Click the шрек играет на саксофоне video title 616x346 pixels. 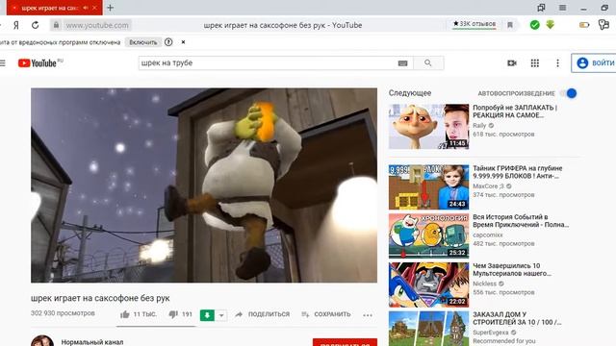100,298
